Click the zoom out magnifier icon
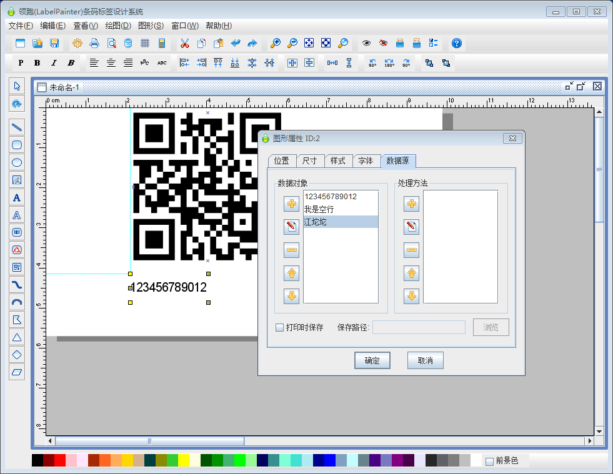 click(x=292, y=43)
